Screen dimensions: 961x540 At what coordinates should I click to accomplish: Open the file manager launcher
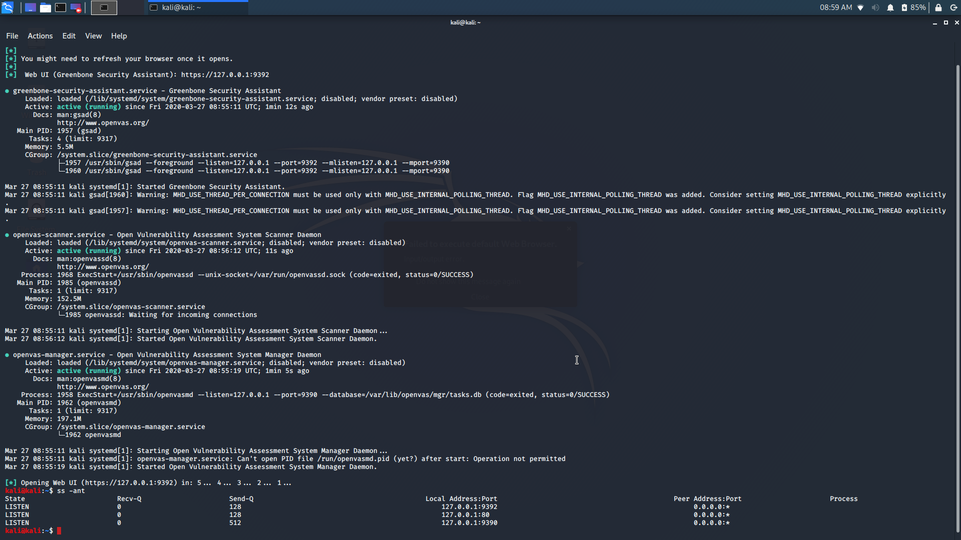click(46, 7)
